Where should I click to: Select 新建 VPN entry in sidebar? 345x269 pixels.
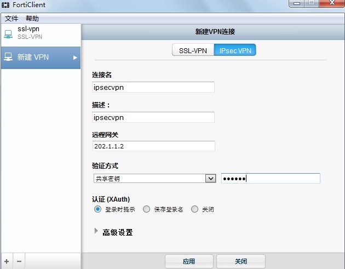pos(41,58)
